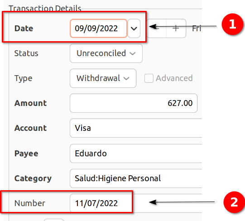This screenshot has height=221, width=245.
Task: Decrement the date with the minus button
Action: tap(156, 29)
